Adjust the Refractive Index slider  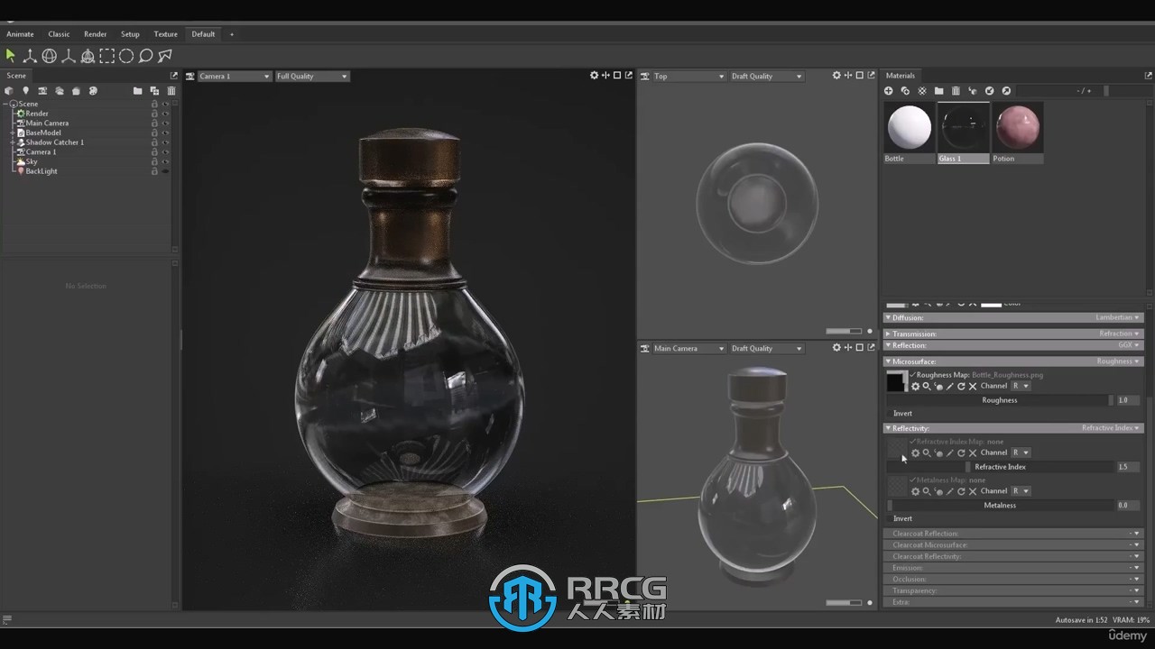pos(1000,467)
